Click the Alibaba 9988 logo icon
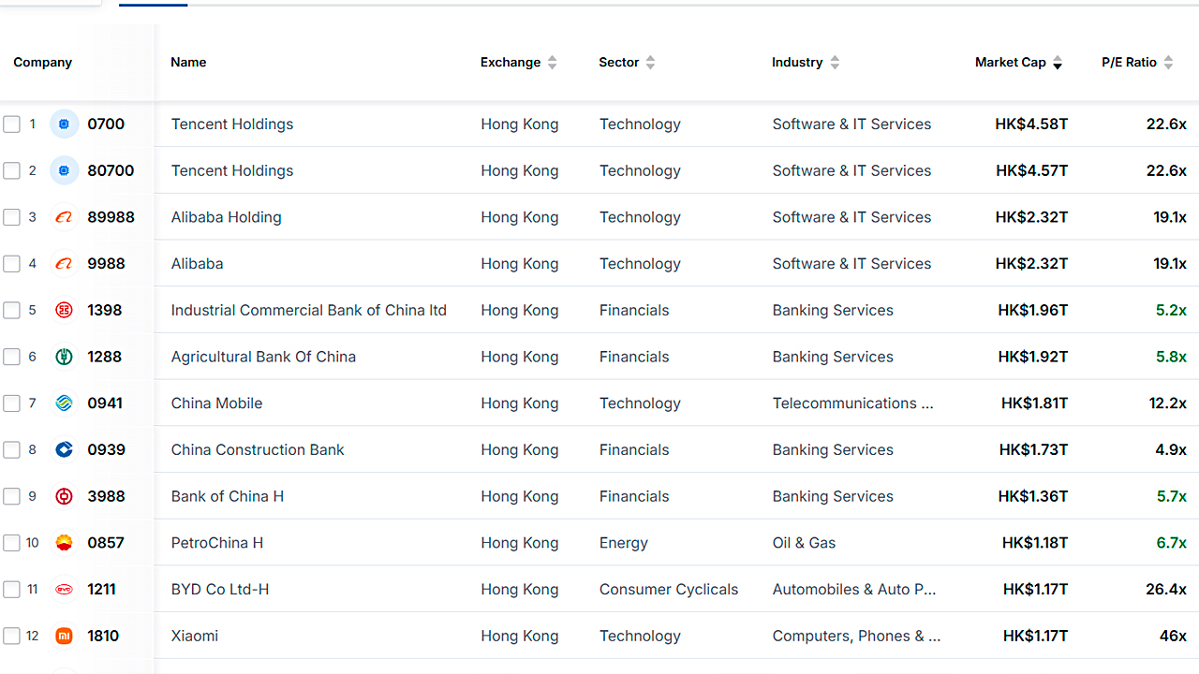1199x674 pixels. (x=64, y=264)
